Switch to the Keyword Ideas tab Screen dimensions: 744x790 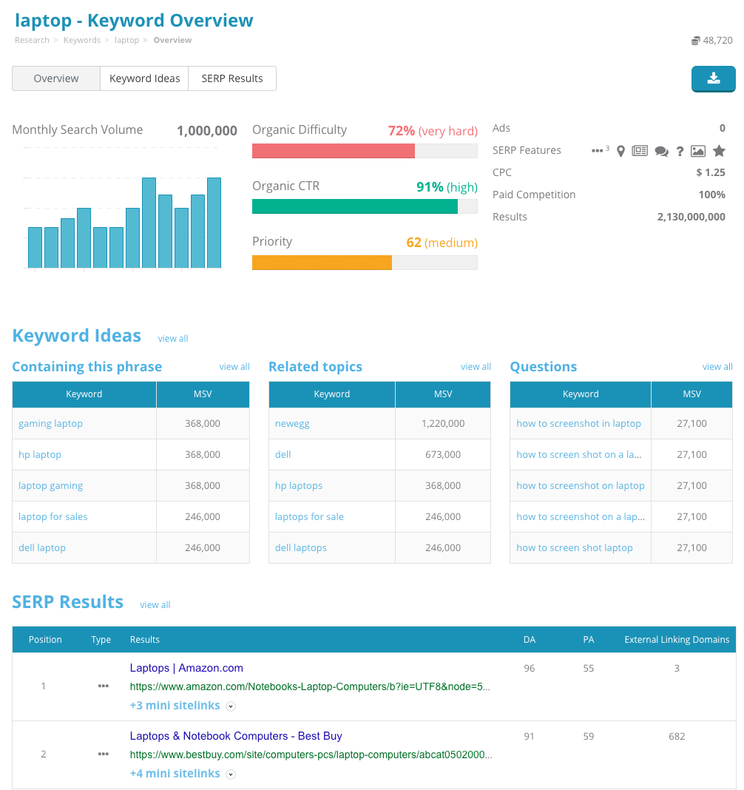(143, 78)
